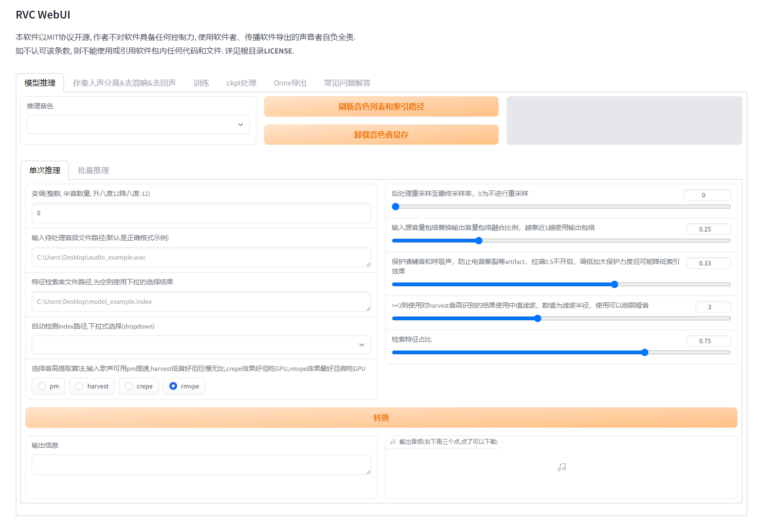Click the 转换 convert button
The width and height of the screenshot is (760, 524).
point(381,418)
